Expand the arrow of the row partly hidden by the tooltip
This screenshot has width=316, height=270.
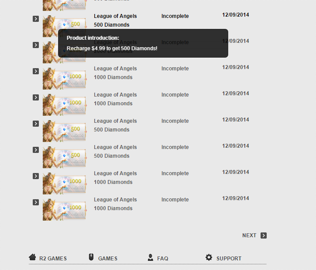click(x=36, y=45)
